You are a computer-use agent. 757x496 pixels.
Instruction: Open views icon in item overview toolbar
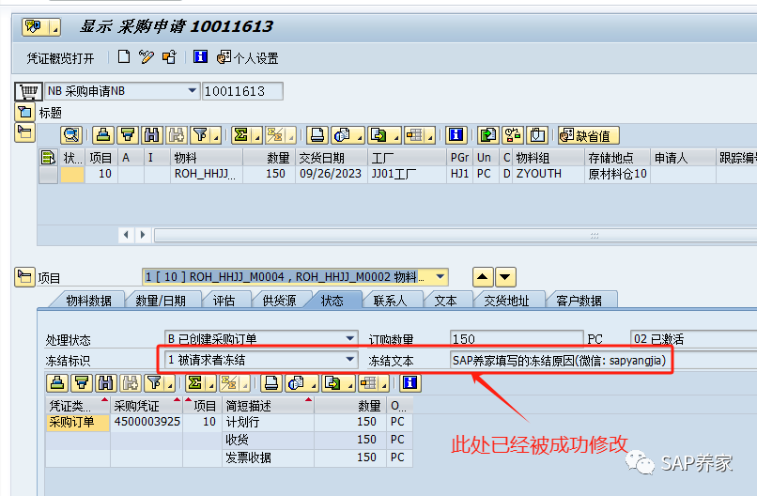point(342,135)
